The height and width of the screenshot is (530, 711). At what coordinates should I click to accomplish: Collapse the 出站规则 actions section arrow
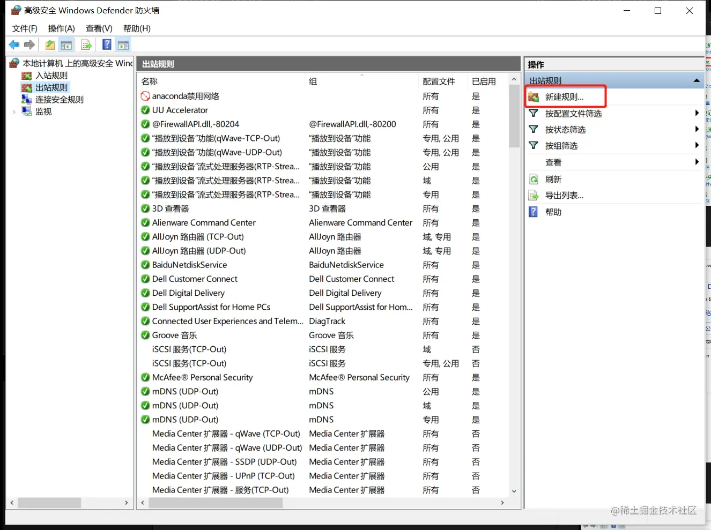click(x=697, y=80)
